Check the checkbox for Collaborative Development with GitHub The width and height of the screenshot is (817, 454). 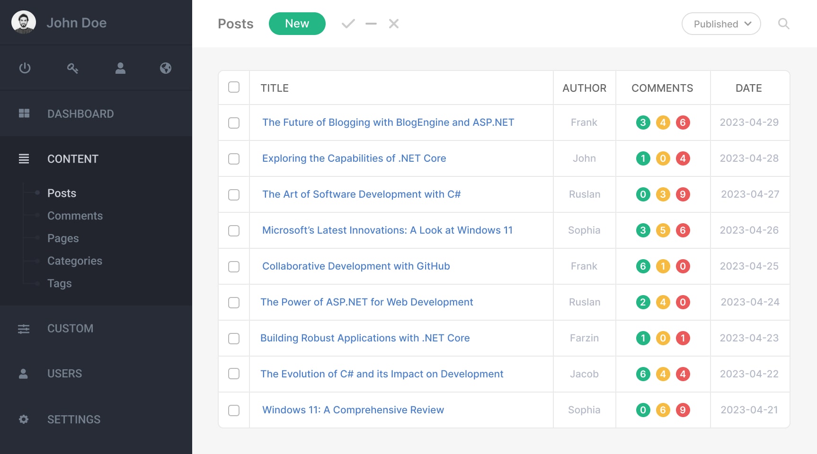[233, 266]
